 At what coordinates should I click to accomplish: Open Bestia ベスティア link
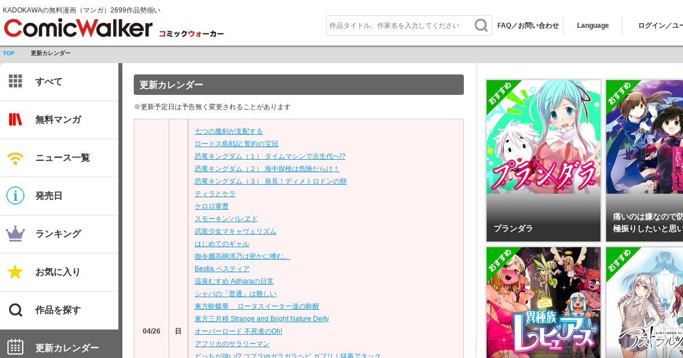(x=222, y=269)
